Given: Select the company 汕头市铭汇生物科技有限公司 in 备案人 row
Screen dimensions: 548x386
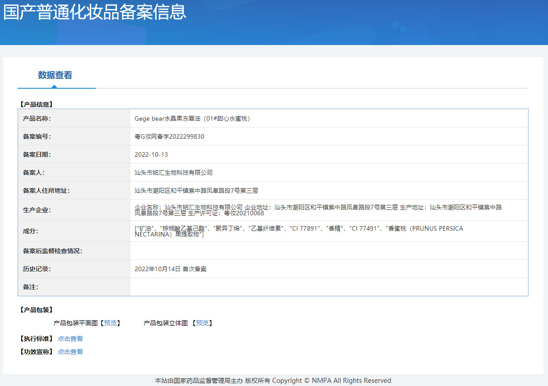Looking at the screenshot, I should pos(173,173).
